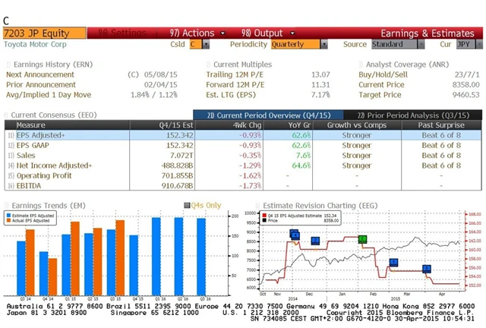Open the Csld dropdown
Image resolution: width=486 pixels, height=328 pixels.
199,45
